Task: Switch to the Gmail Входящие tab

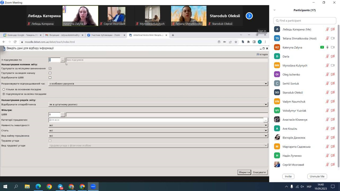Action: coord(63,35)
